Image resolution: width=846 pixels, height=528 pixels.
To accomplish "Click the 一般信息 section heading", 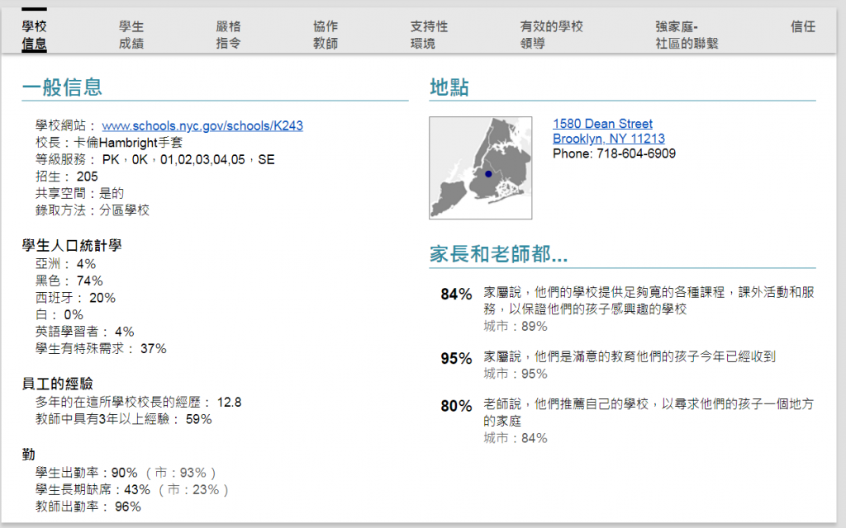I will (62, 87).
